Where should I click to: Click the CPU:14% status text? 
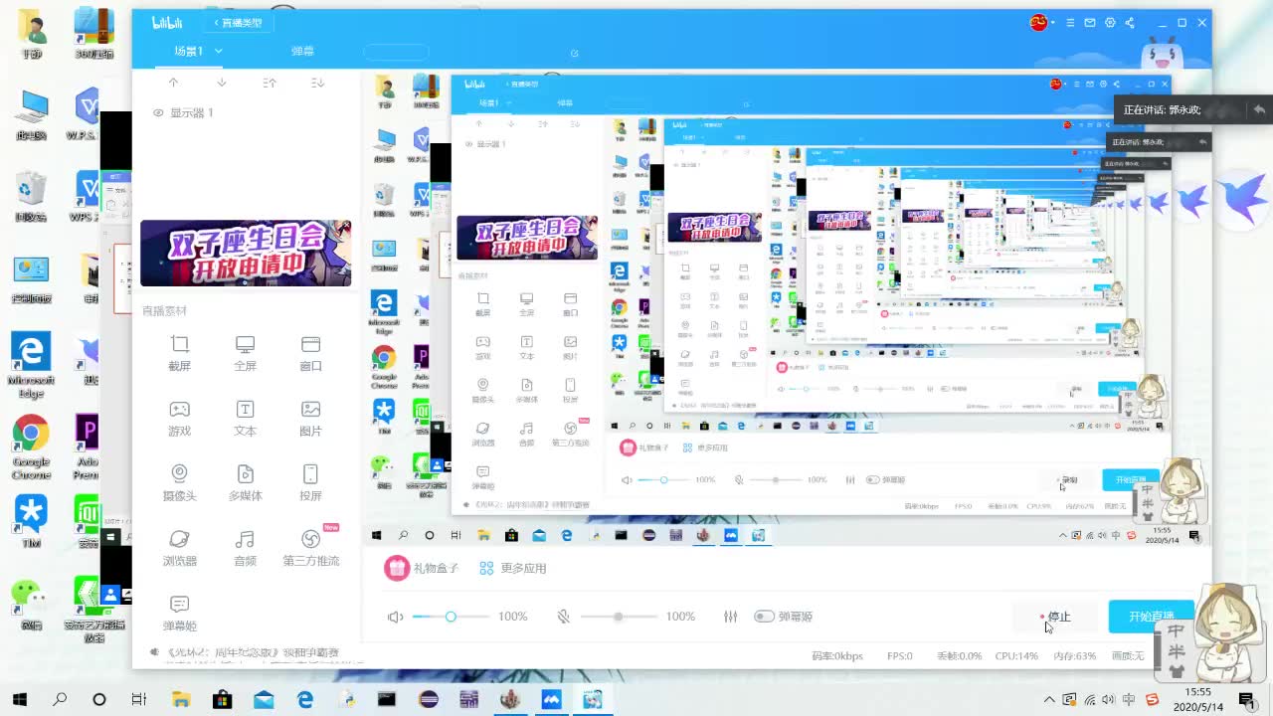(1016, 656)
